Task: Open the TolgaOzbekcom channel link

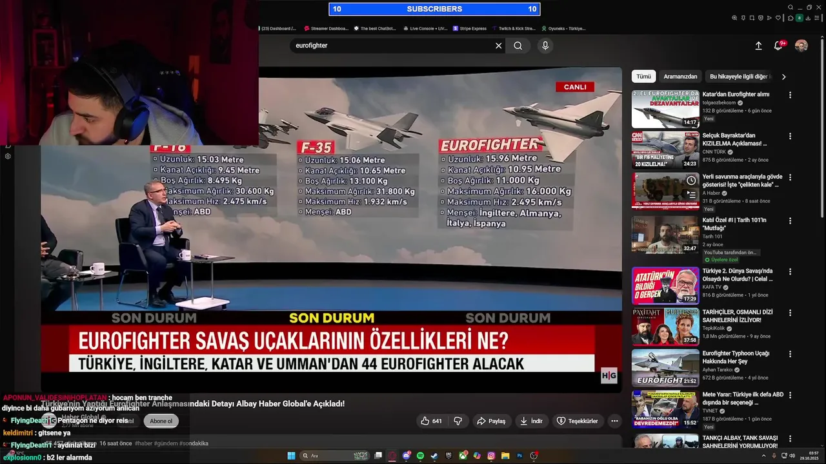Action: 720,102
